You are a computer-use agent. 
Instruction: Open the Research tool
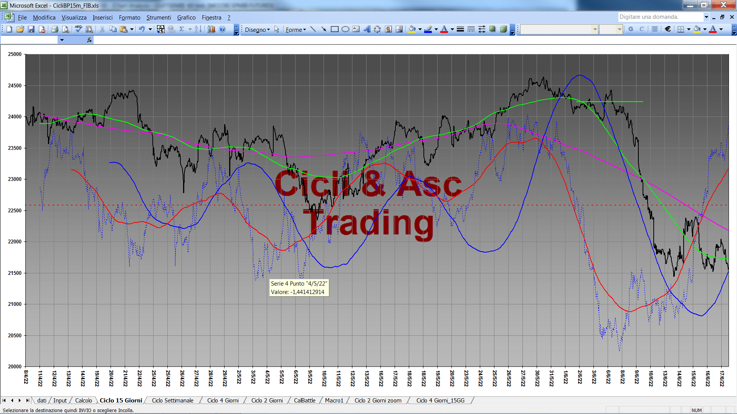[x=89, y=29]
